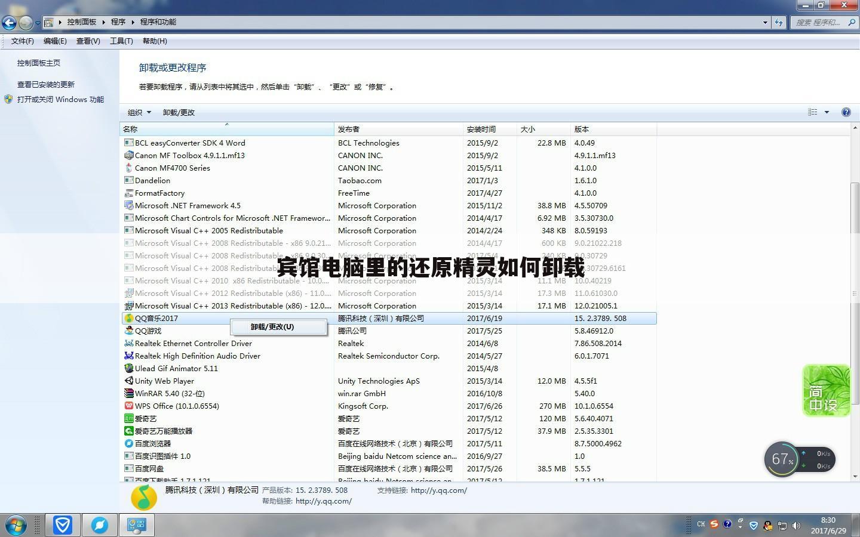The width and height of the screenshot is (860, 537).
Task: Select Microsoft Visual C++ 2005 Redistributable row
Action: coord(389,231)
